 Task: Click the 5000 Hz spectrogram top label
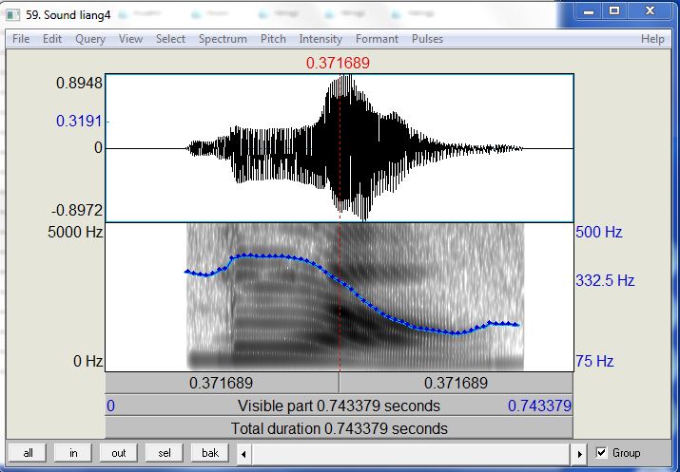pyautogui.click(x=75, y=232)
